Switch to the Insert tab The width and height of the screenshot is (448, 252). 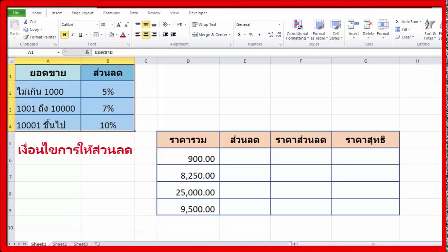pyautogui.click(x=57, y=13)
